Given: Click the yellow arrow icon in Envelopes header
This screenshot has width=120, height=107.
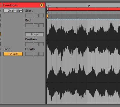Looking at the screenshot, I should tap(41, 5).
